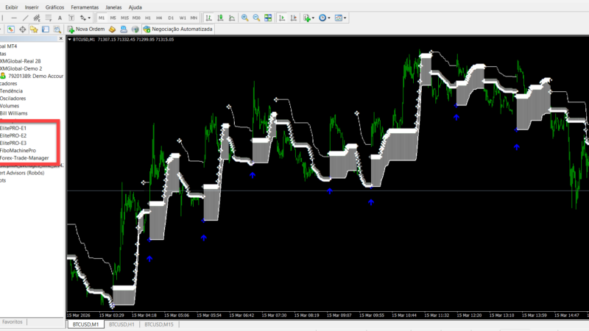Toggle the Terminal window icon
Image resolution: width=589 pixels, height=331 pixels.
[46, 29]
